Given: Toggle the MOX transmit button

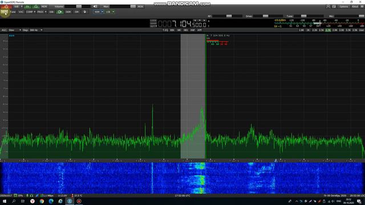Looking at the screenshot, I should tap(5, 12).
